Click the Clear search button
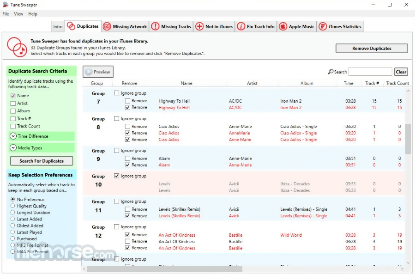Image resolution: width=415 pixels, height=275 pixels. (401, 72)
